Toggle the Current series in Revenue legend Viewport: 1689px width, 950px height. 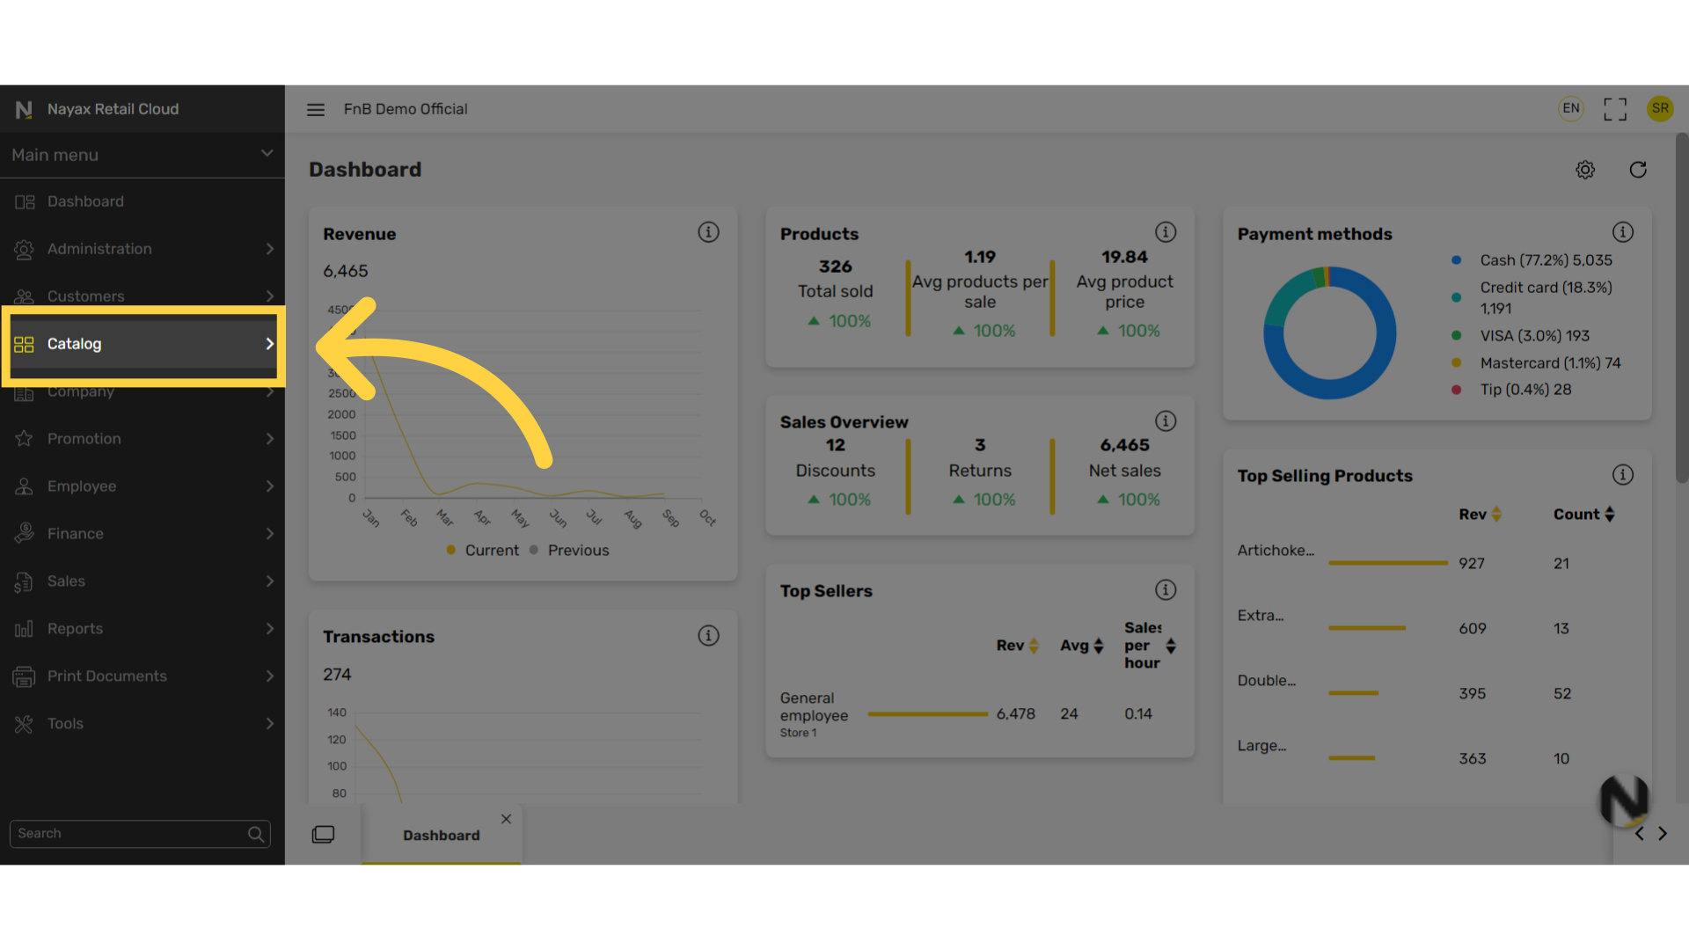pyautogui.click(x=483, y=550)
